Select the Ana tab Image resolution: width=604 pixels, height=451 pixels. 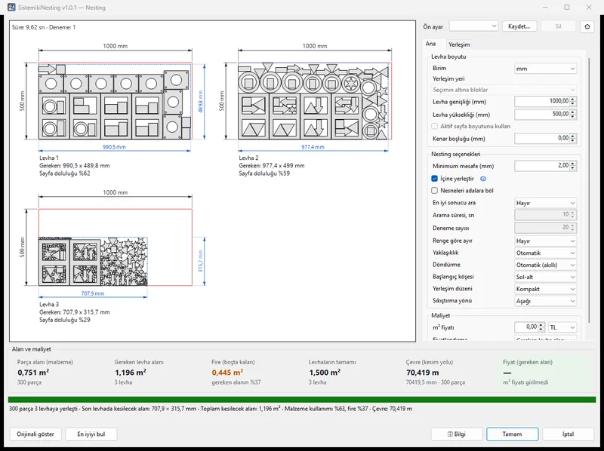tap(430, 44)
